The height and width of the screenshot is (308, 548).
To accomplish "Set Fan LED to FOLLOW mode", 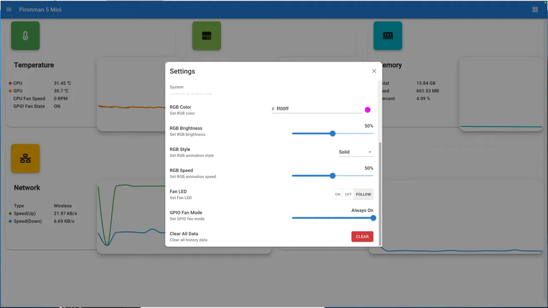I will pos(363,194).
